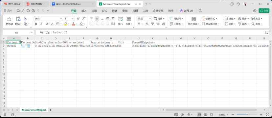Decrease font size with the A- icon

[84, 18]
